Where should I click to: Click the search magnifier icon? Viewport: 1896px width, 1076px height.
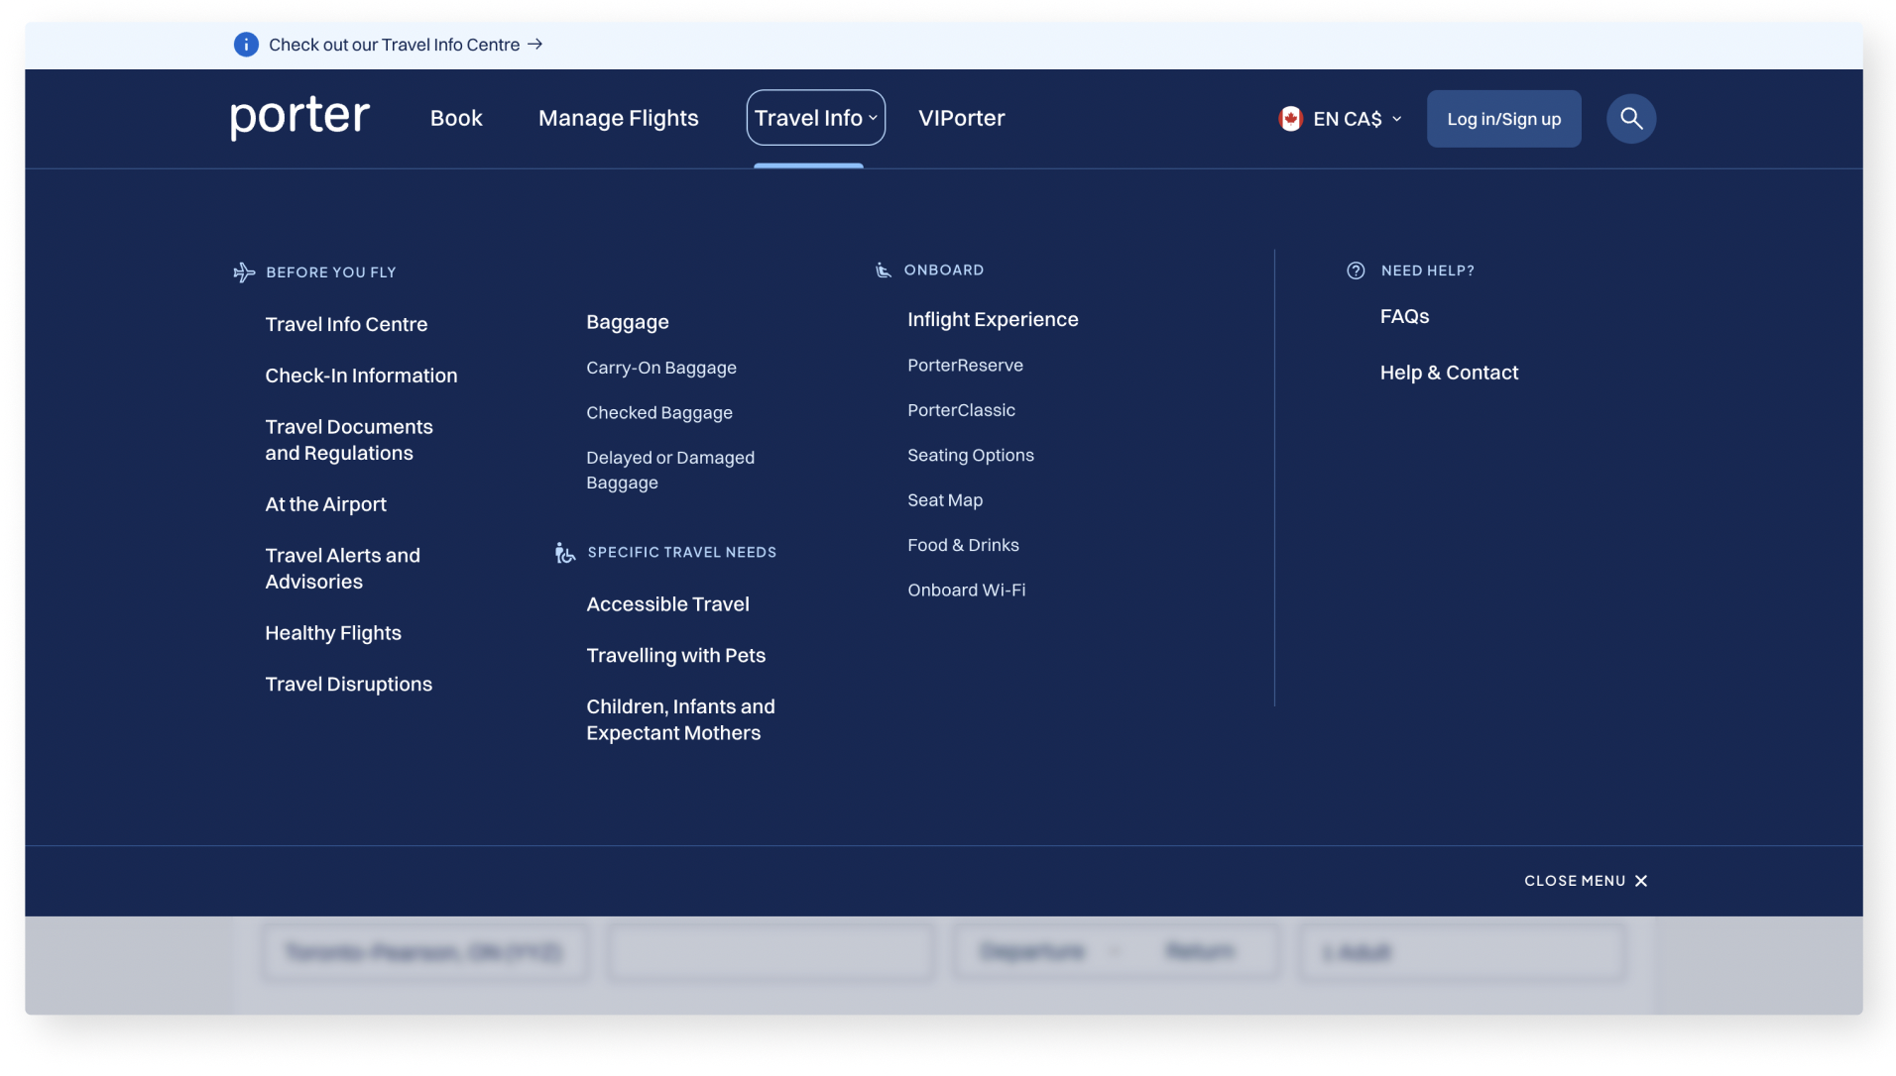point(1630,119)
